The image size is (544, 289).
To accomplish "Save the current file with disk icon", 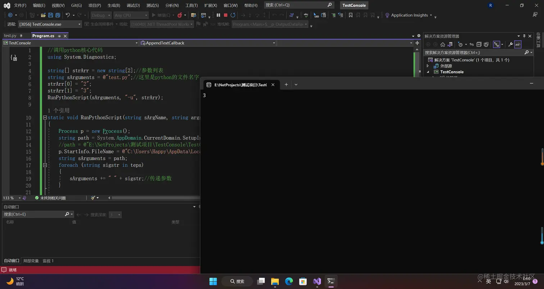I will click(x=50, y=15).
